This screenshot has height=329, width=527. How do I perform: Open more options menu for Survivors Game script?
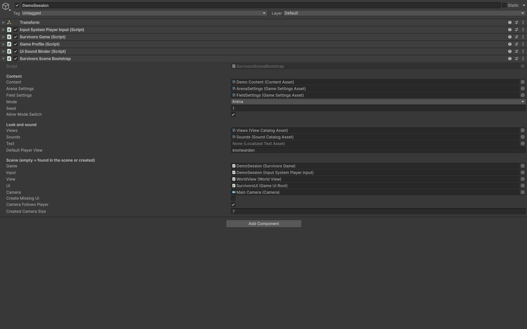(523, 37)
